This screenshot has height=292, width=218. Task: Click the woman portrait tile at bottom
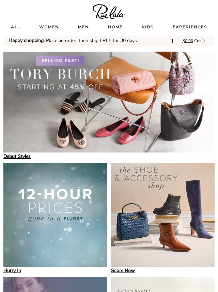click(55, 284)
